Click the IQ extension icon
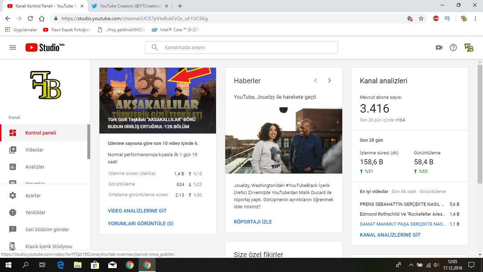 447,19
